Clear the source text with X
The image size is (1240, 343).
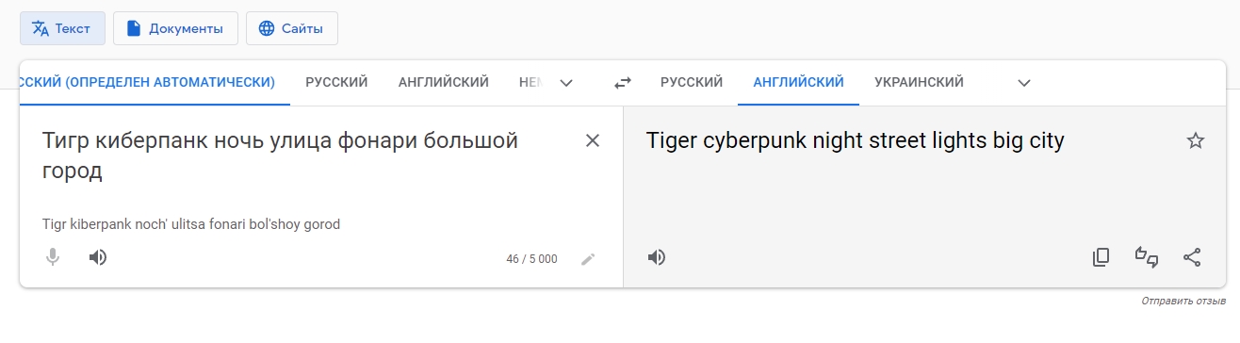[x=593, y=141]
